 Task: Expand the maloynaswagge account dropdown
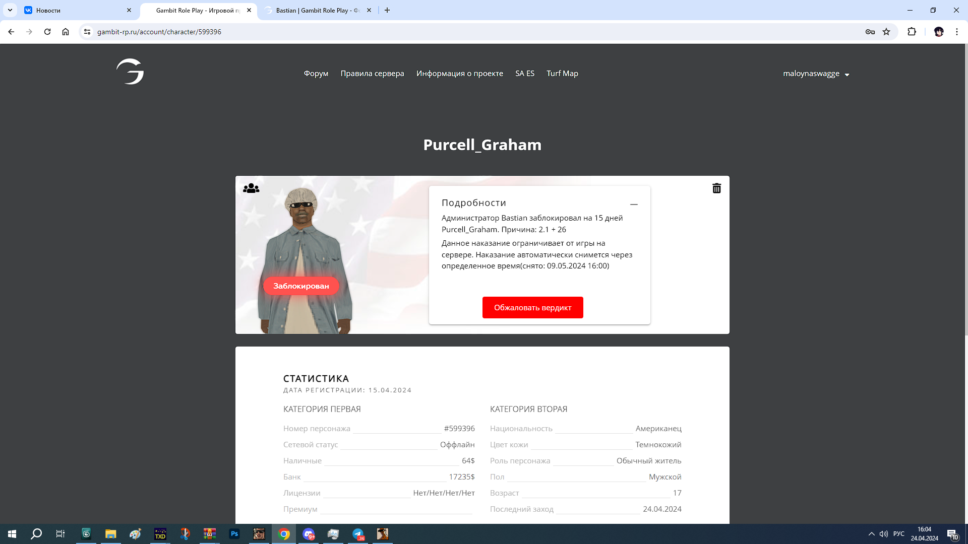tap(816, 74)
